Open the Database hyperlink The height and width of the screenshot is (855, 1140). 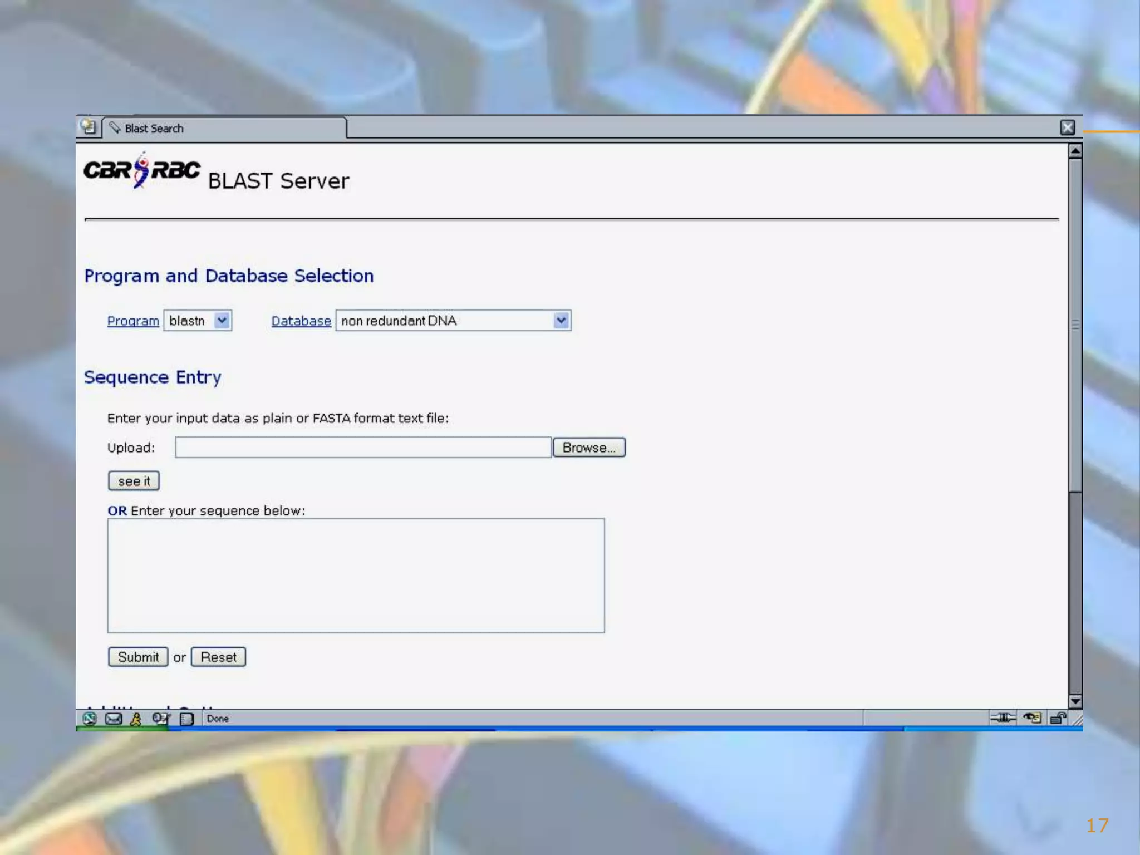[x=301, y=321]
